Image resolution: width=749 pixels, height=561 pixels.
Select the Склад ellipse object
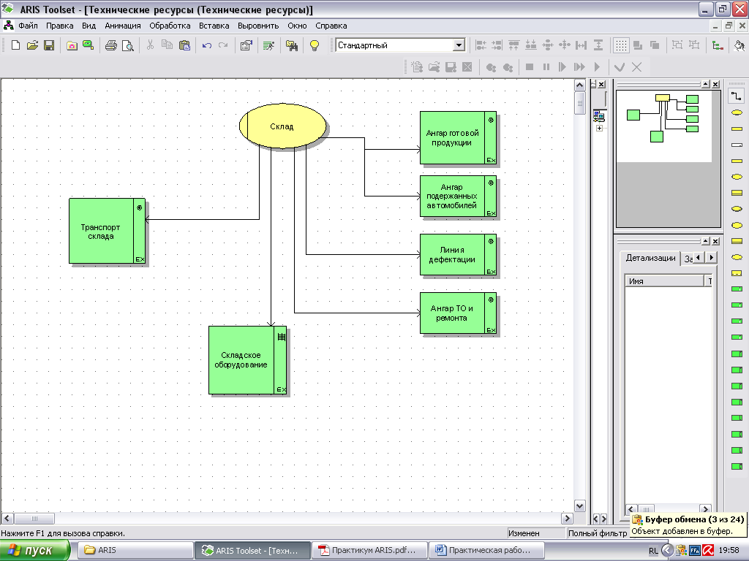coord(283,126)
